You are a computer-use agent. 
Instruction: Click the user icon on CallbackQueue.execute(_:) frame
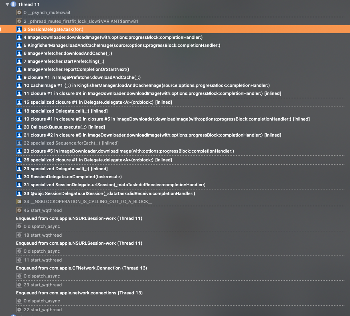point(18,127)
